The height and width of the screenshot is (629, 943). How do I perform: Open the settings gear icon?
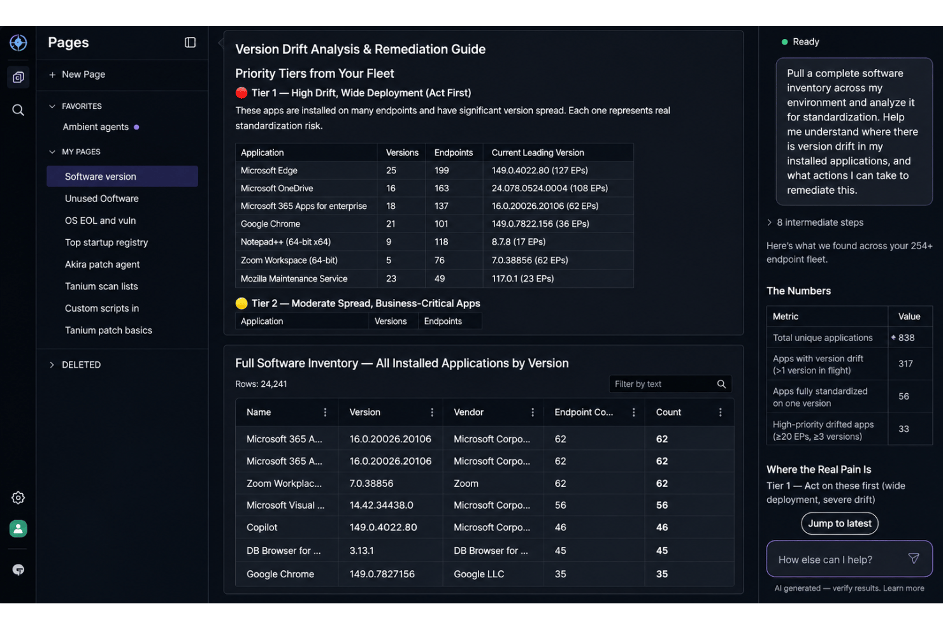[18, 498]
